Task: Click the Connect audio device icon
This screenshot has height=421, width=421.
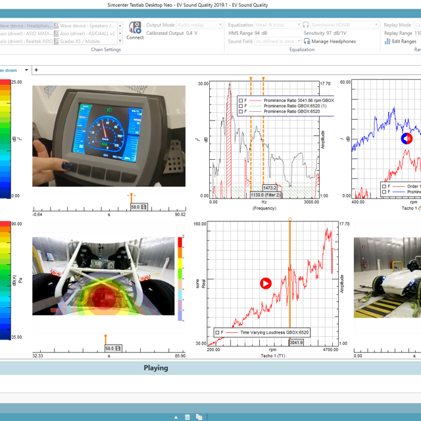Action: (135, 28)
